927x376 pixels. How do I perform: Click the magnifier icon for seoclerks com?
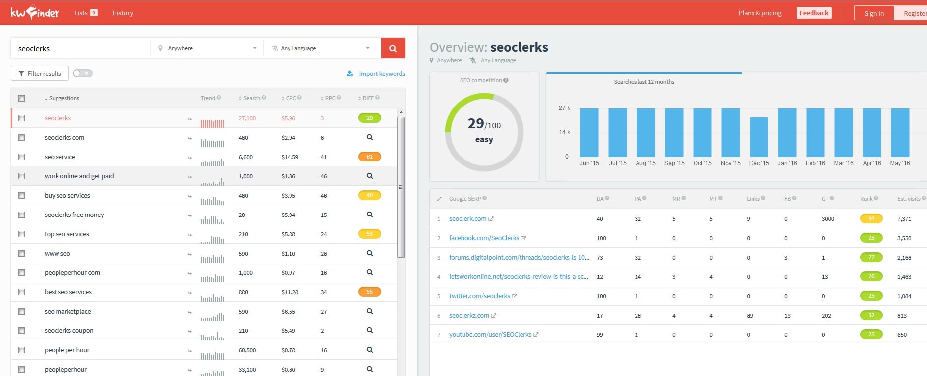pyautogui.click(x=369, y=137)
